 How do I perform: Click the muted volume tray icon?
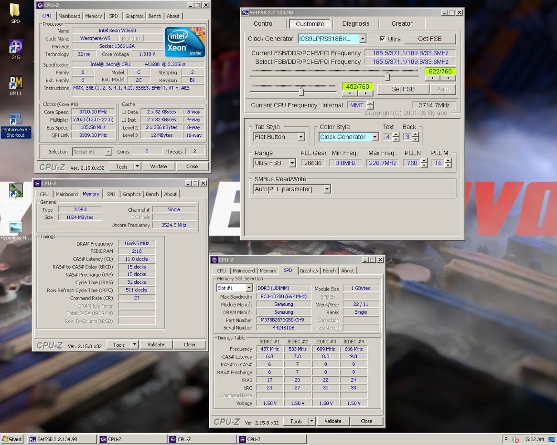click(516, 440)
